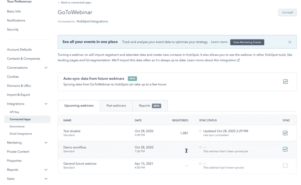Open Private Content settings

click(x=18, y=151)
